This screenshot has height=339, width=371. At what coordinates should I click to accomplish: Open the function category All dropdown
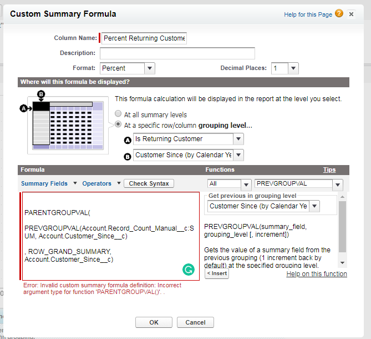pos(230,184)
